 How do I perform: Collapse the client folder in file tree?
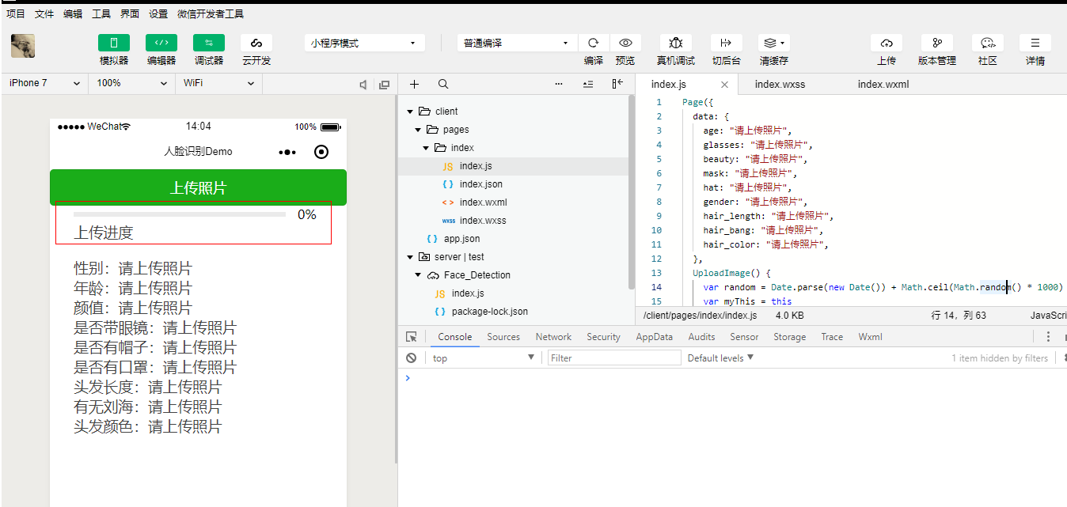(x=410, y=112)
